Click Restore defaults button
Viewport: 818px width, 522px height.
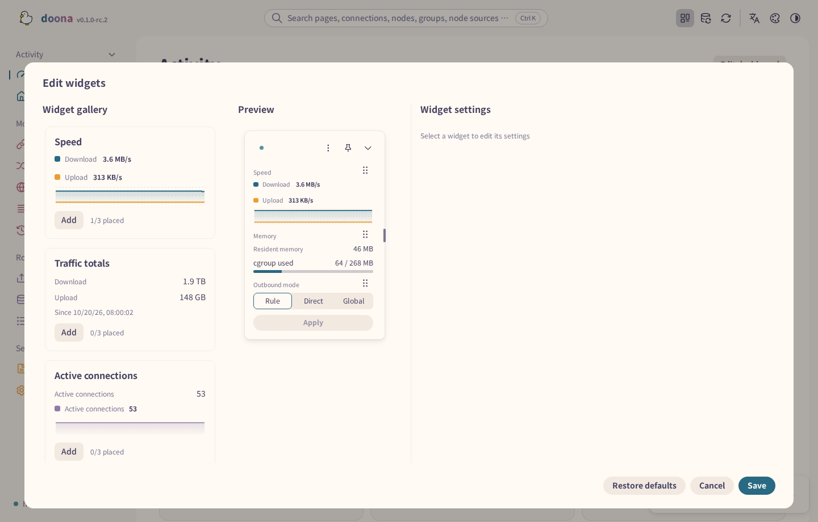(x=644, y=486)
